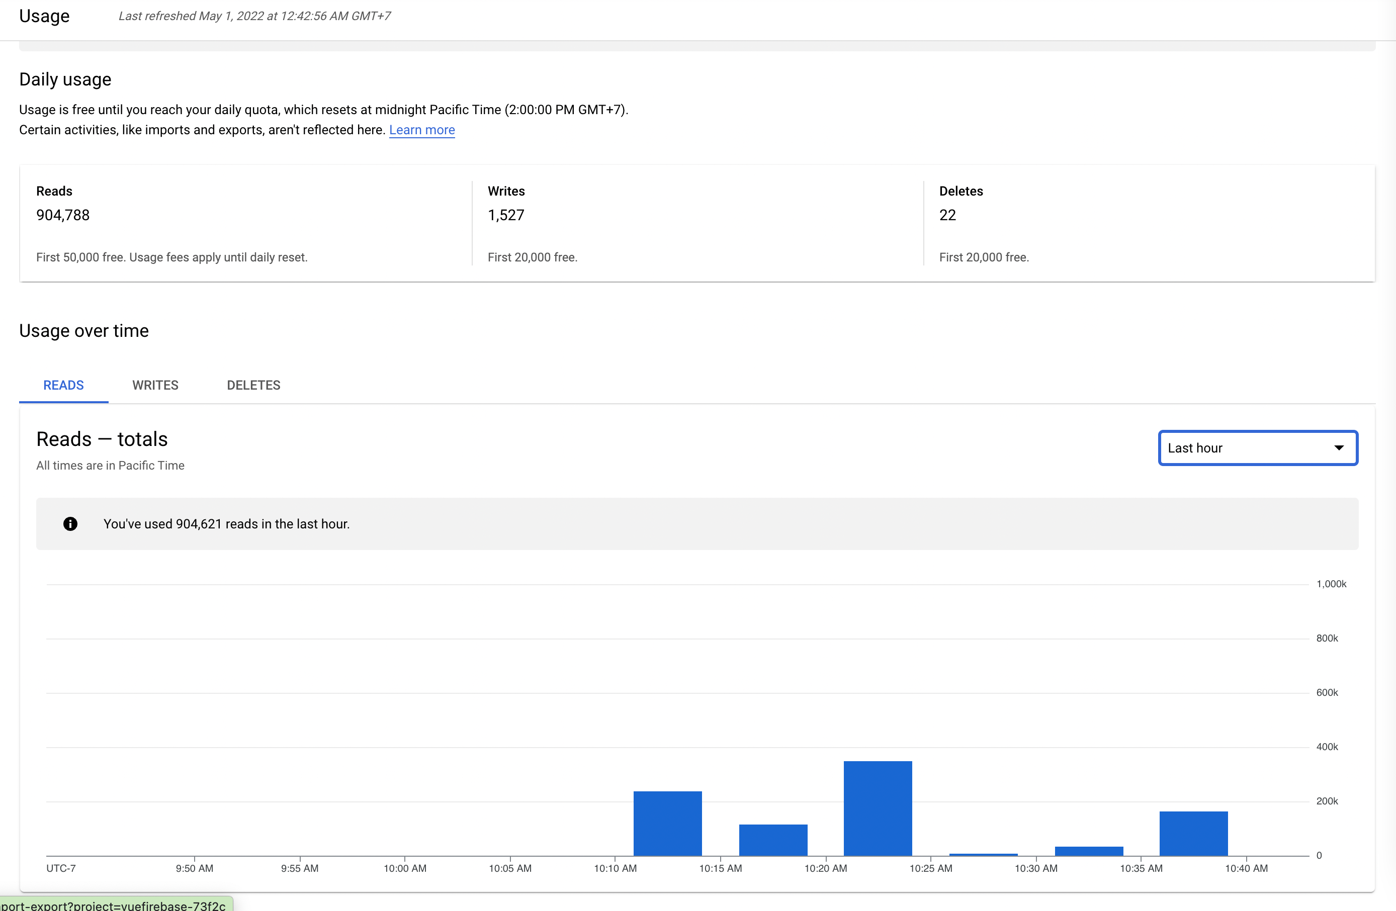Select the Deletes count 22
The width and height of the screenshot is (1396, 911).
pos(947,215)
